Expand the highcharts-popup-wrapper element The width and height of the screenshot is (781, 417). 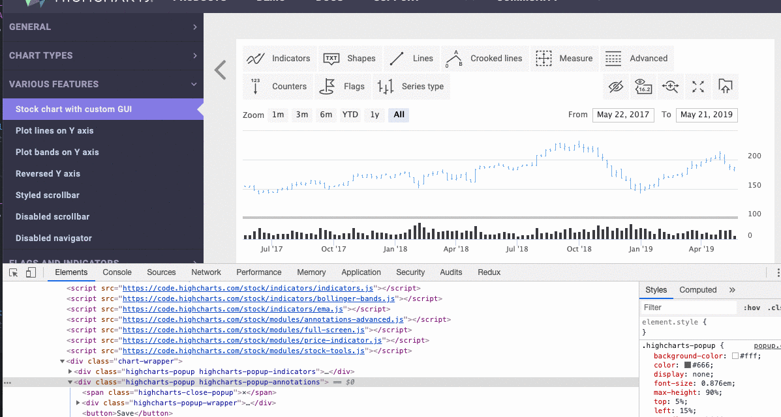pyautogui.click(x=78, y=402)
